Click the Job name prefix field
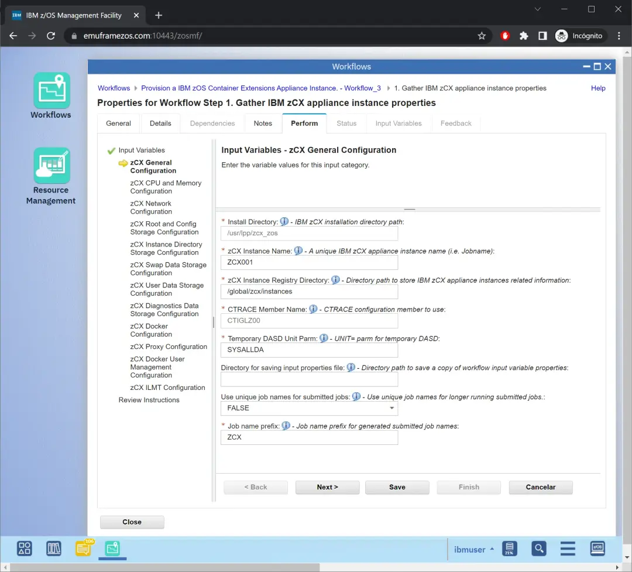 309,437
